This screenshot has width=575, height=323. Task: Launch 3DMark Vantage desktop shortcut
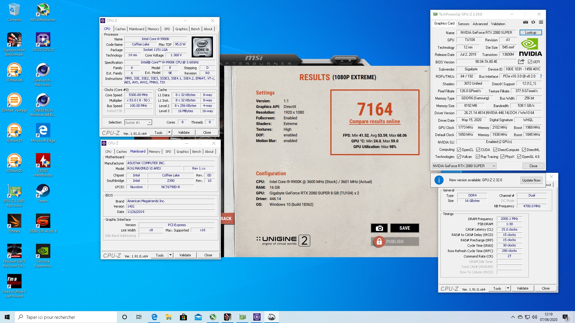click(14, 103)
